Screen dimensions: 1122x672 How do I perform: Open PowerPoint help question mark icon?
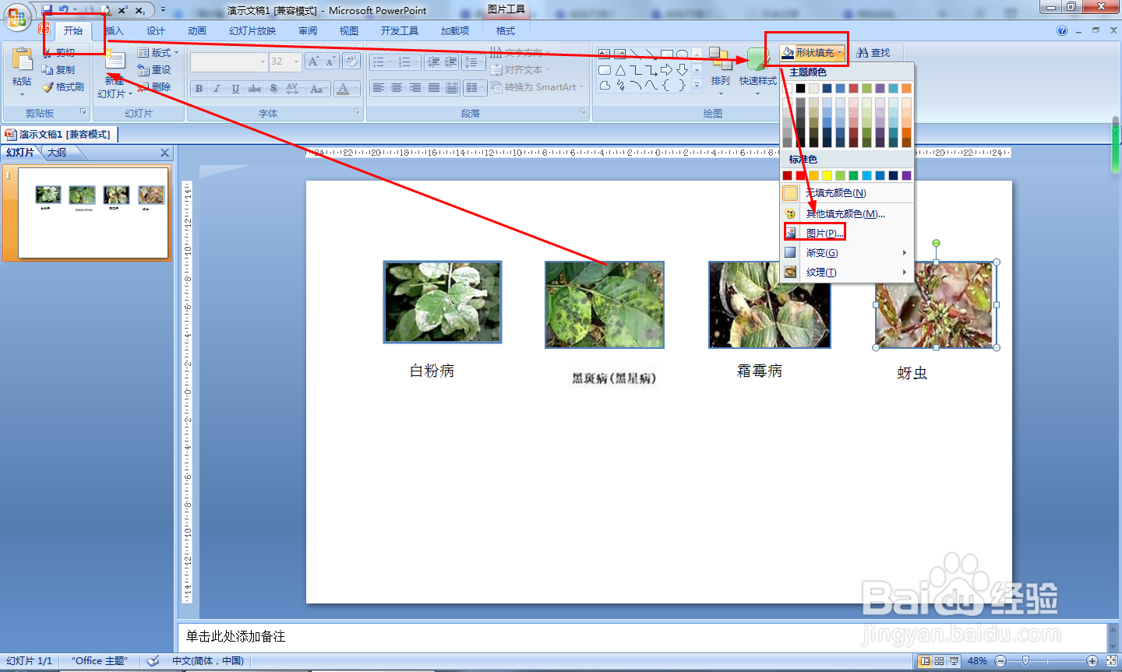click(x=1062, y=31)
